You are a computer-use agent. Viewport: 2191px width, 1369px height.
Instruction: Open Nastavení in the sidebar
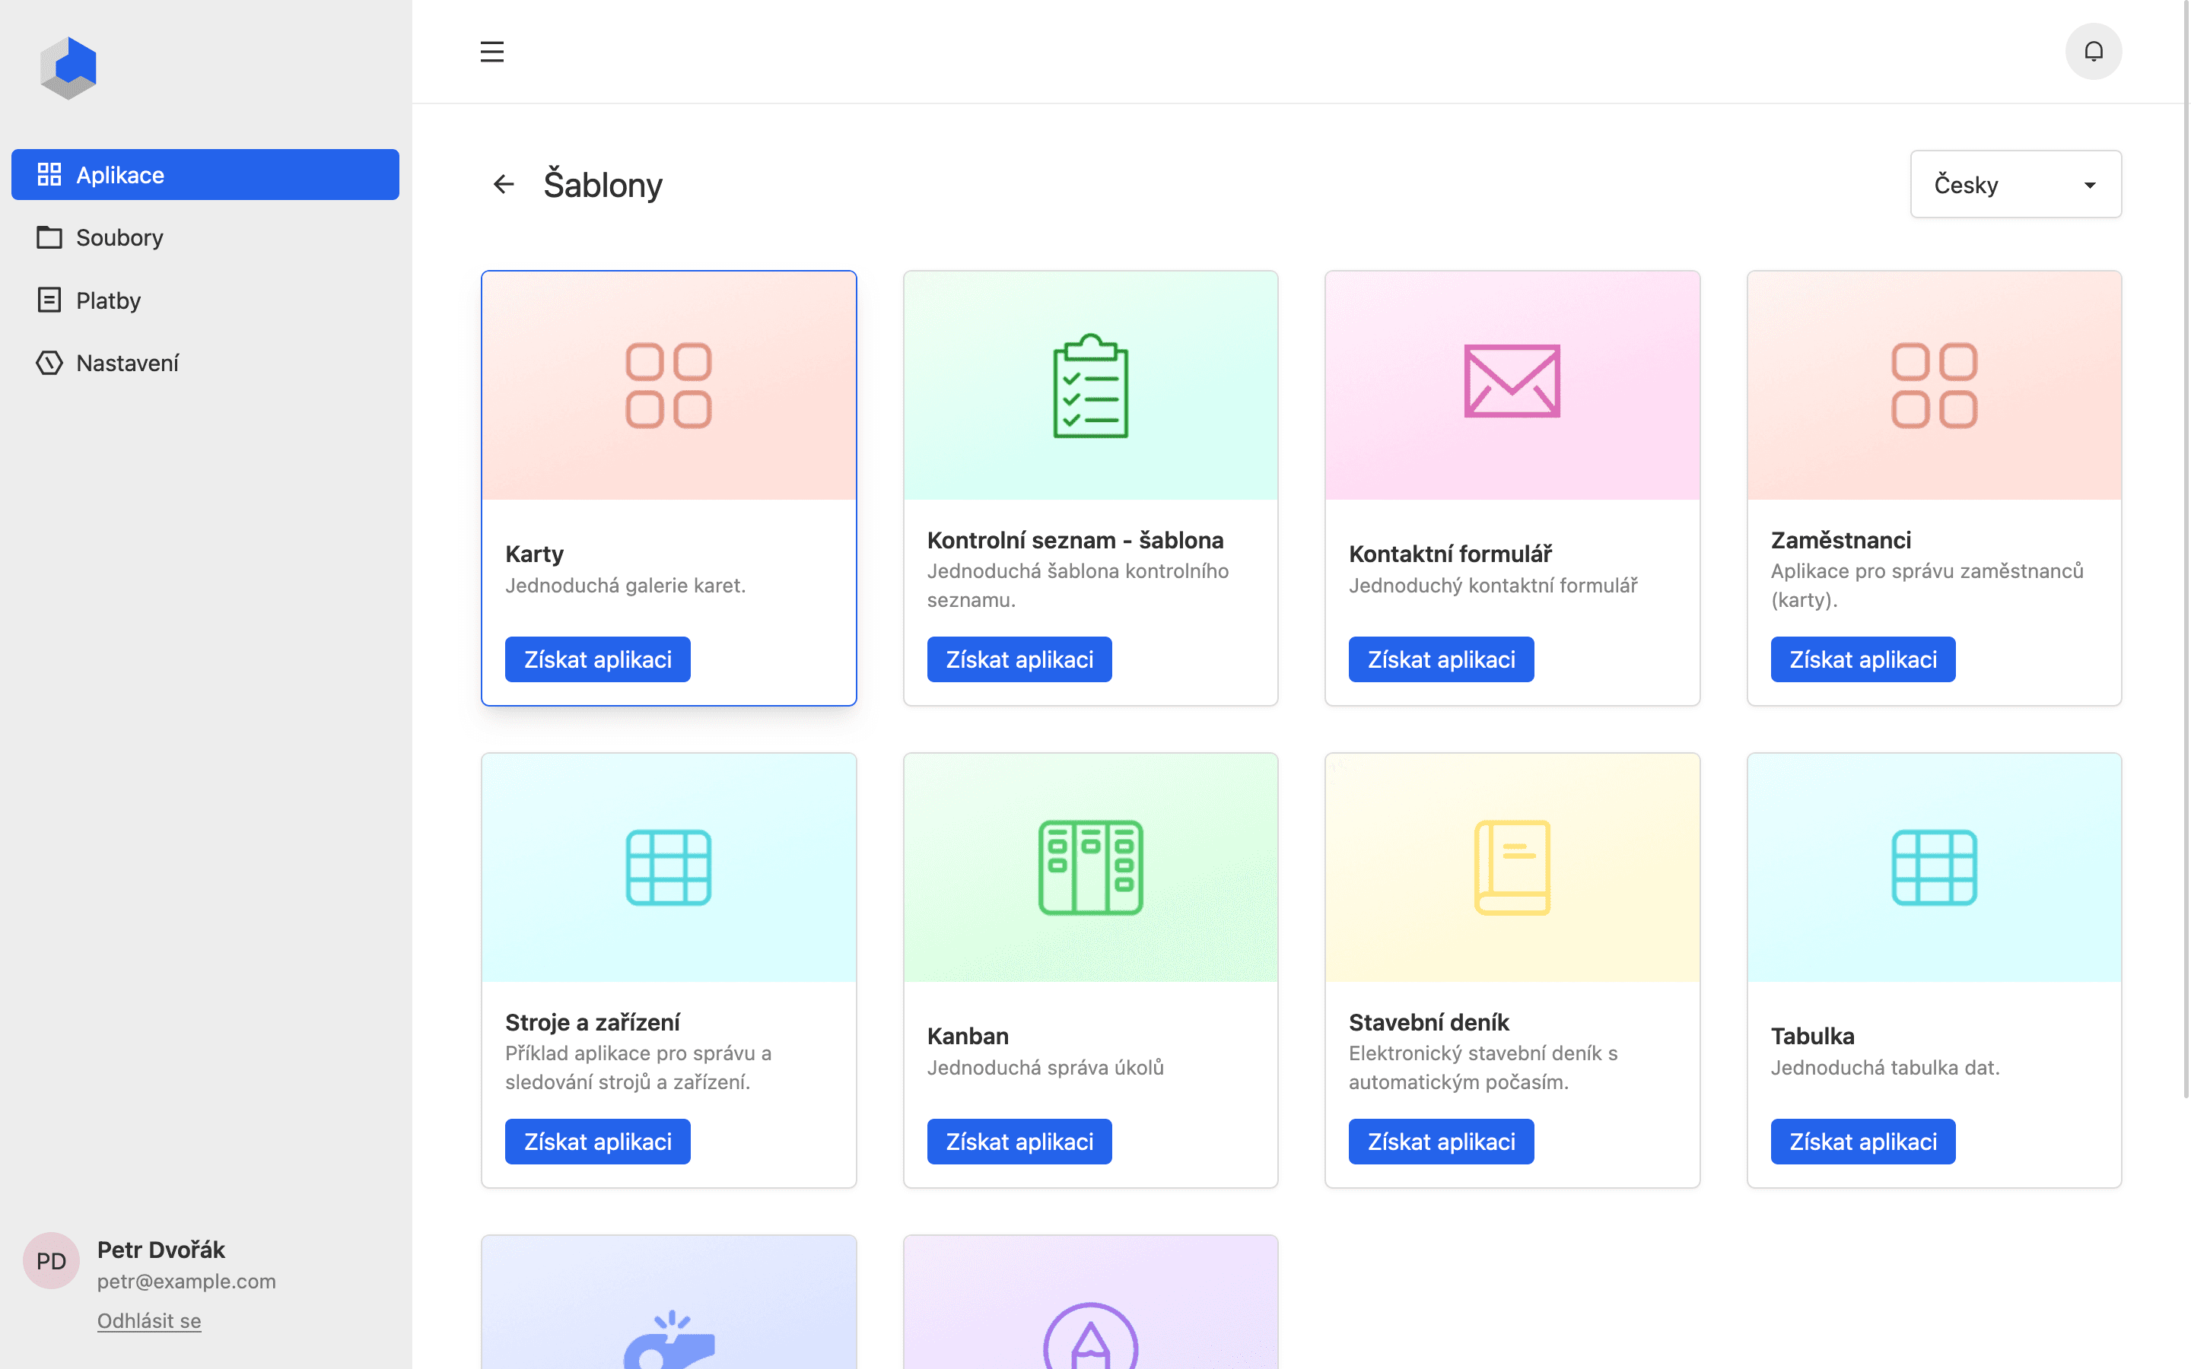pyautogui.click(x=205, y=363)
